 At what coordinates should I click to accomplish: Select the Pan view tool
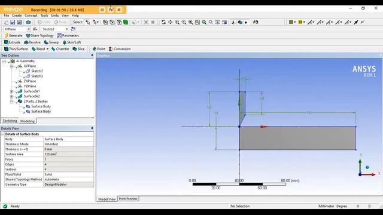tap(170, 22)
